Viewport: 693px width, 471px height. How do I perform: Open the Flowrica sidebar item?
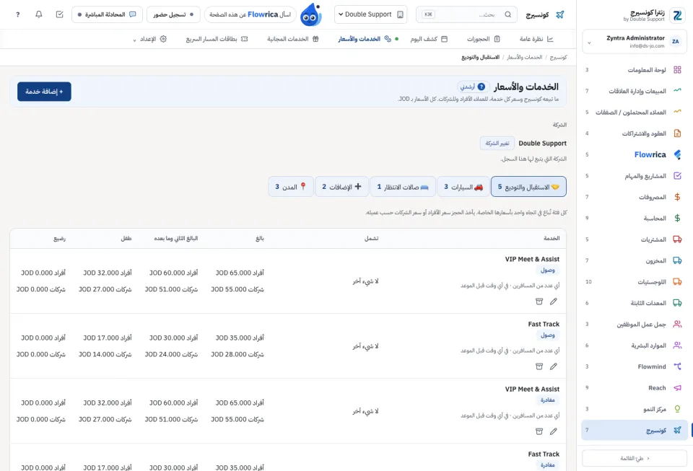click(x=635, y=154)
